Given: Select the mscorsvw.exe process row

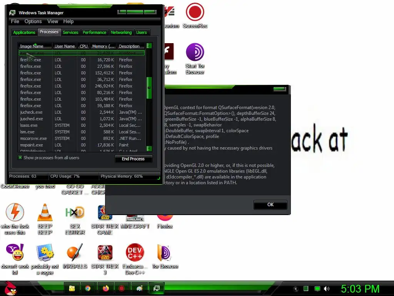Looking at the screenshot, I should (82, 138).
